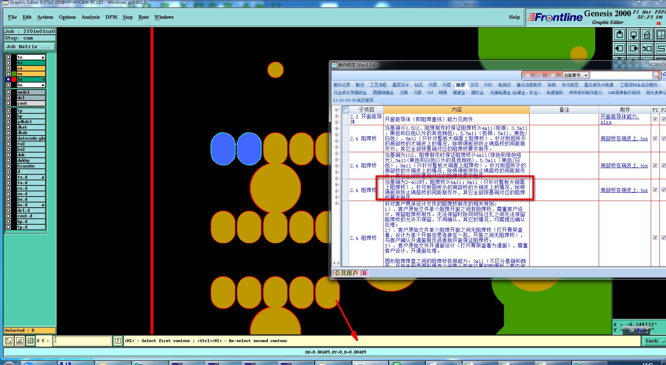Screen dimensions: 666x365
Task: Click the exclamation mark icon in status bar
Action: [x=118, y=341]
